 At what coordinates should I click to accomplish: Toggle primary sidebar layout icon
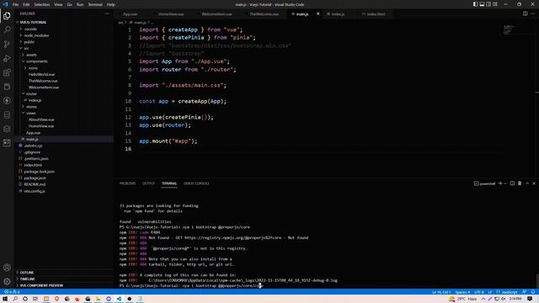[x=475, y=4]
